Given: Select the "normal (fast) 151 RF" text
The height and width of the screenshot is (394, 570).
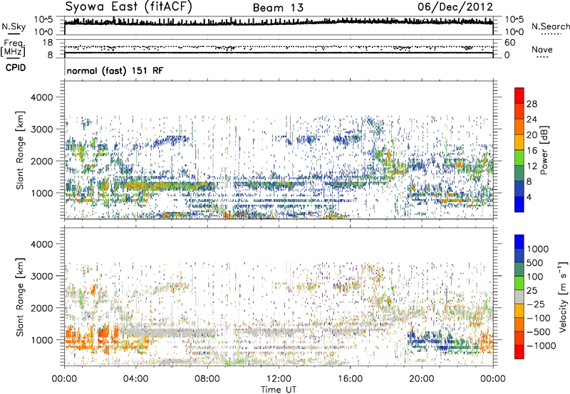Looking at the screenshot, I should 115,70.
